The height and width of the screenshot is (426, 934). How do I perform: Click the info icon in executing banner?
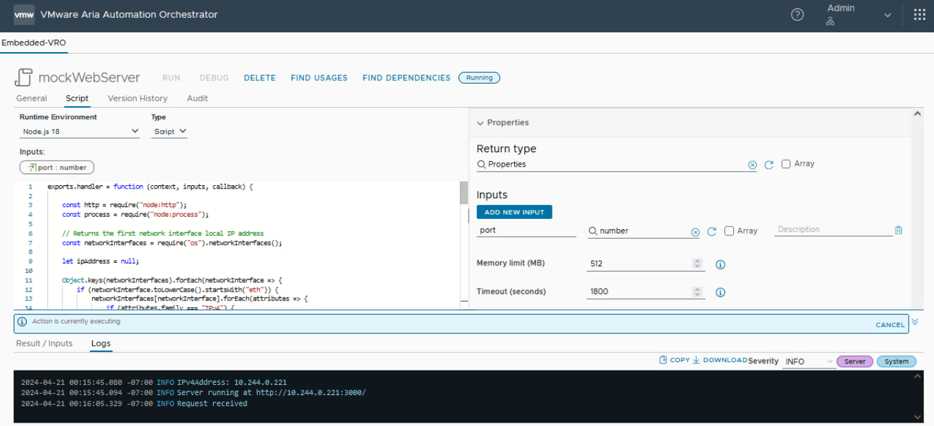pyautogui.click(x=23, y=321)
